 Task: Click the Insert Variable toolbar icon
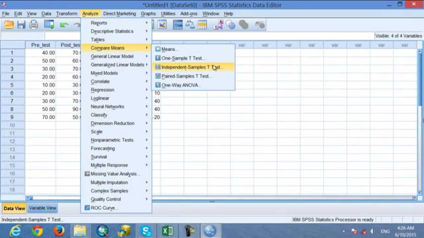(x=162, y=25)
